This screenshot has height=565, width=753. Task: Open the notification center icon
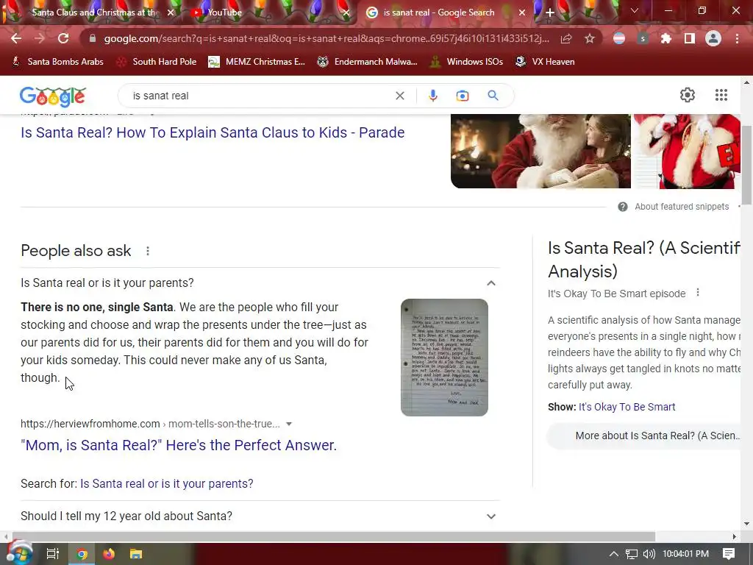(x=729, y=553)
